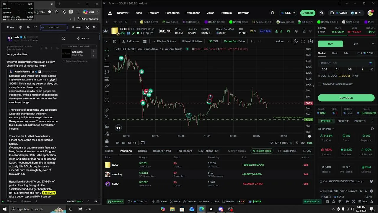This screenshot has width=378, height=213.
Task: Open the favorites star in Axiom header
Action: [322, 13]
